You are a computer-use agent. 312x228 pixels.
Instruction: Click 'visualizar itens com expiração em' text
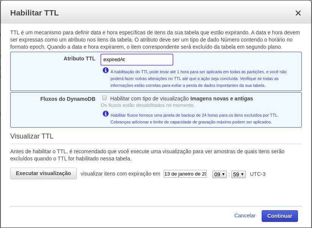click(x=120, y=174)
